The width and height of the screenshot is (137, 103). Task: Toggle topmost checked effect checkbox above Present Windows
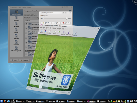[x=26, y=24]
